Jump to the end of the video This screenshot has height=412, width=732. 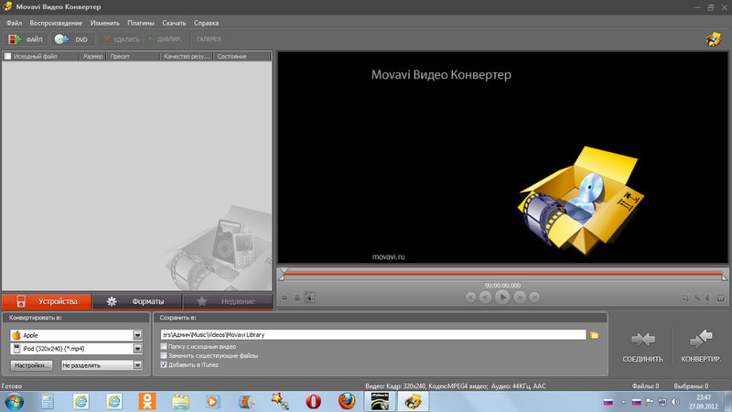(x=534, y=297)
